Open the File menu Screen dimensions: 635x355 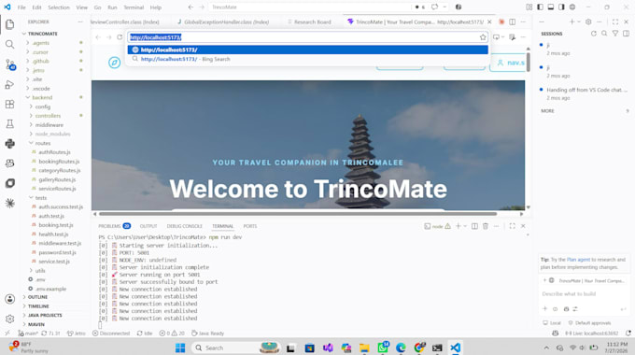(21, 7)
